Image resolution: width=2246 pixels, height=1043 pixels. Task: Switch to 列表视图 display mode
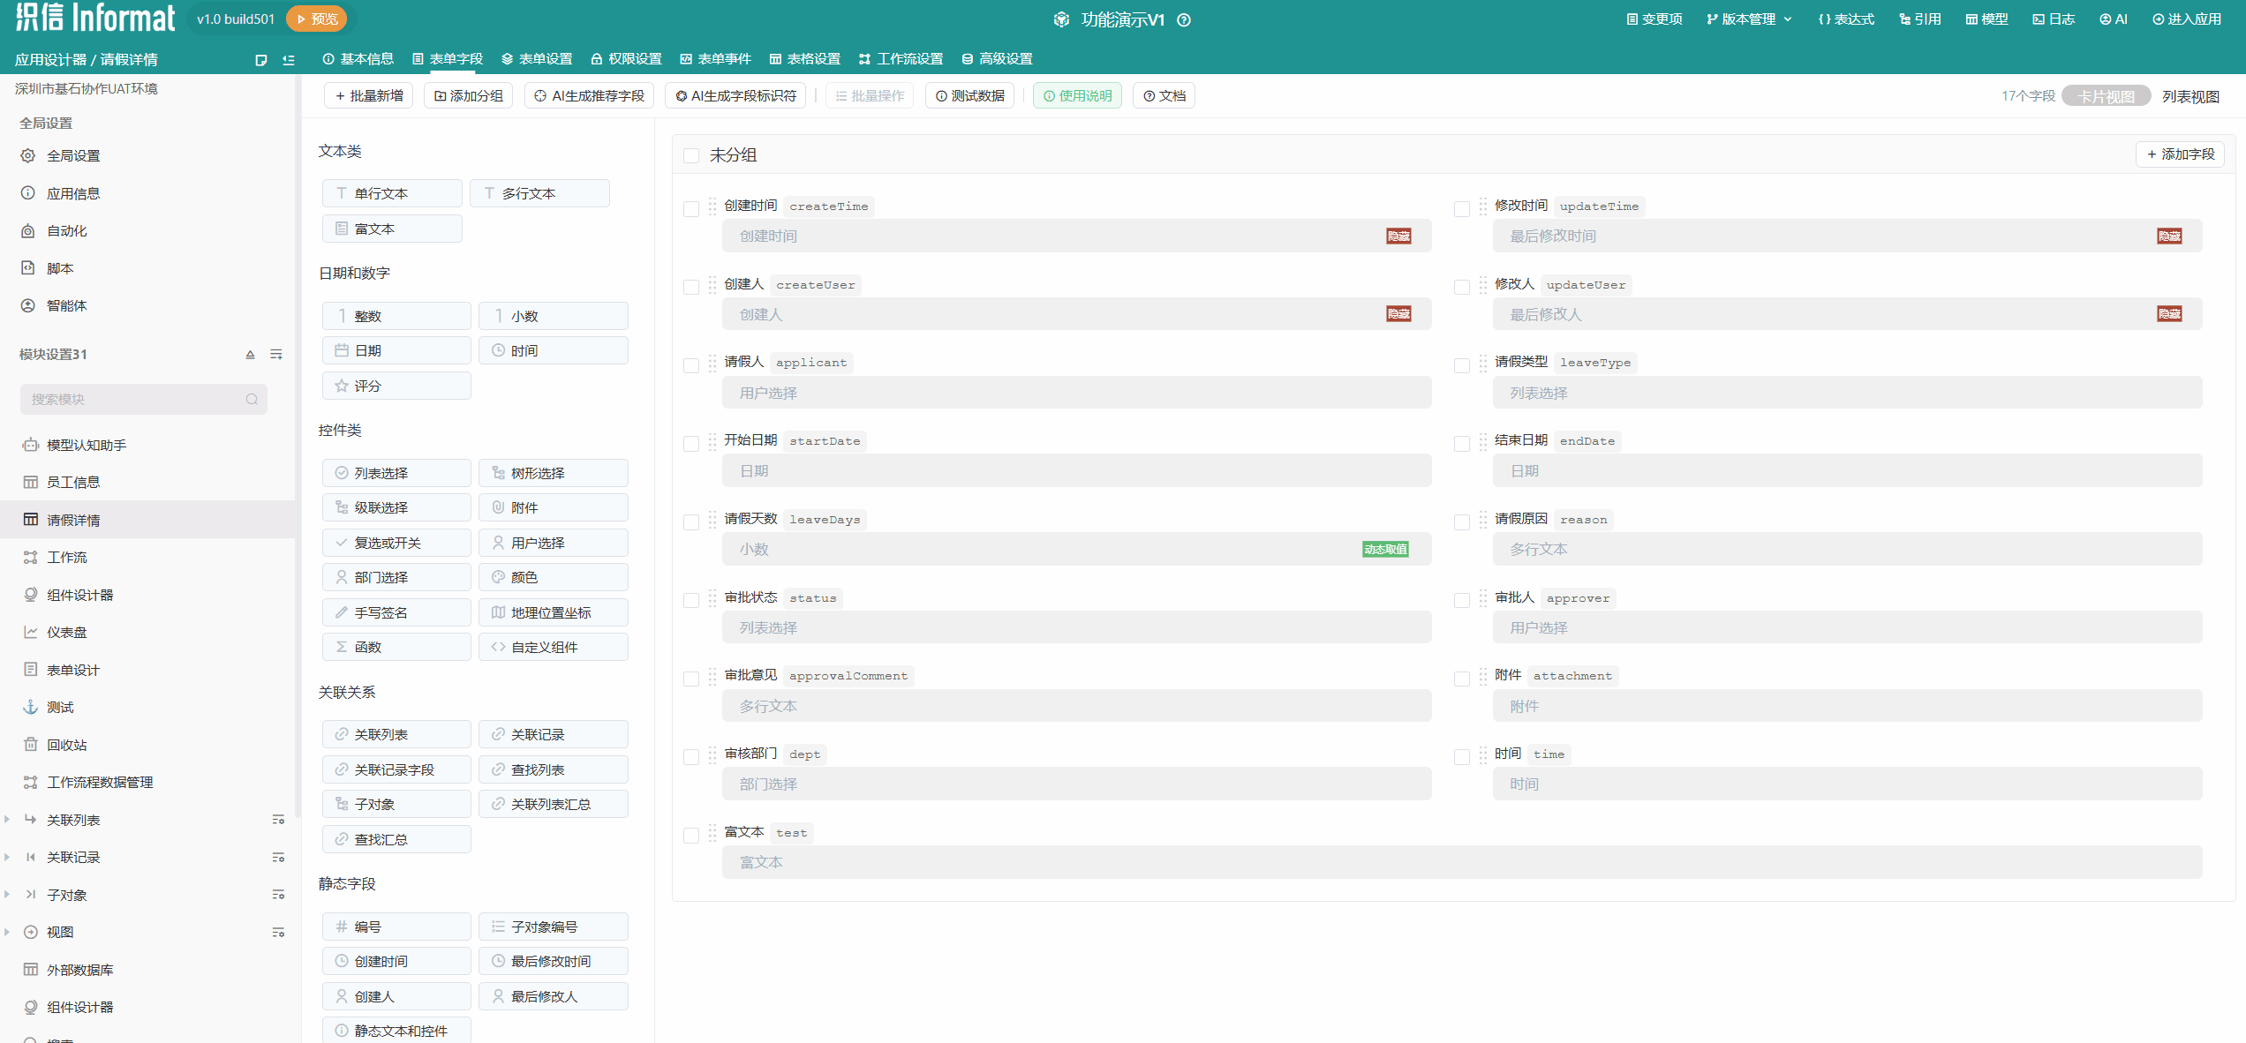2189,96
